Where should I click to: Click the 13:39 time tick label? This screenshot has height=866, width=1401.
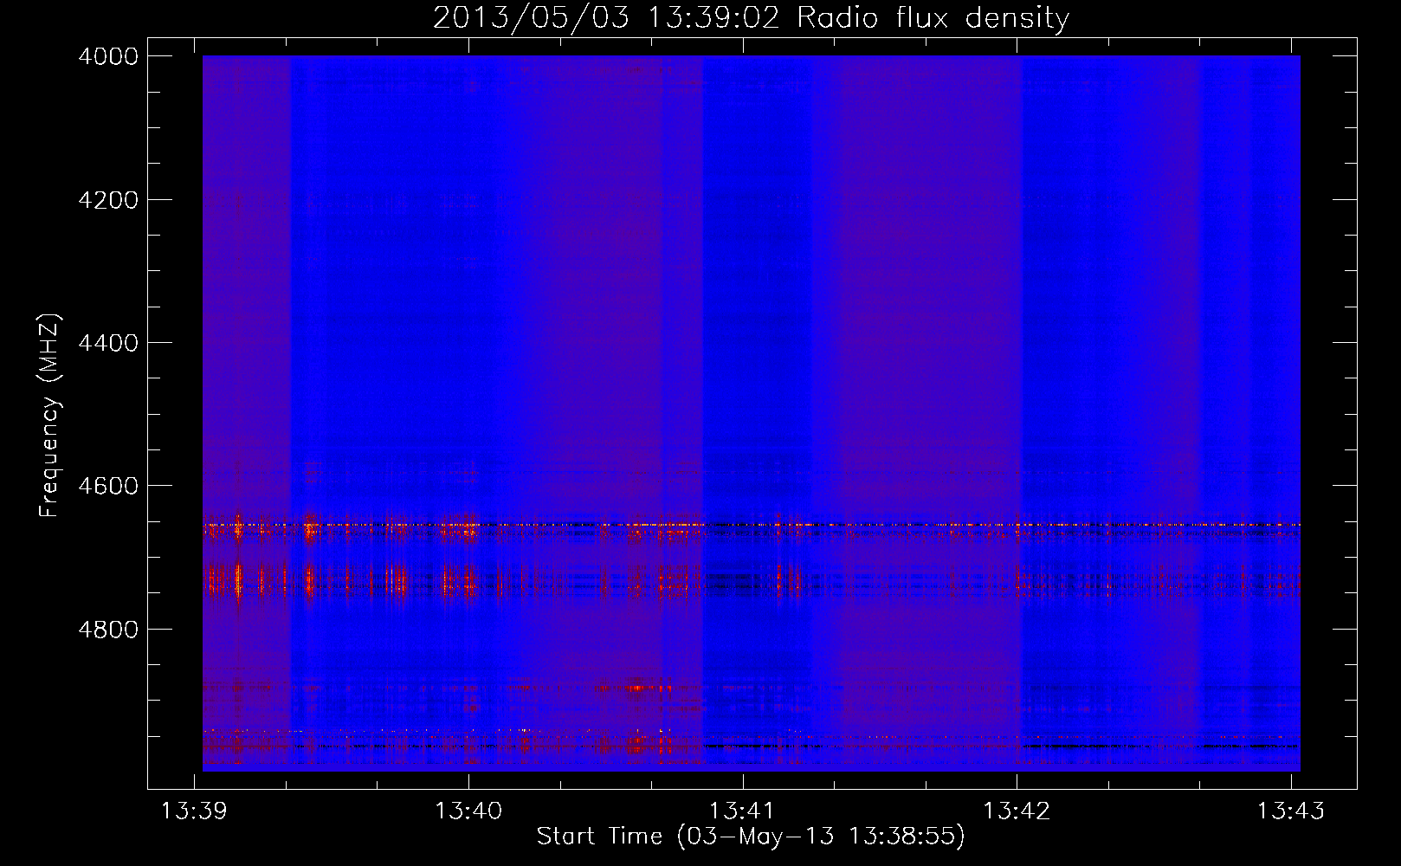194,811
